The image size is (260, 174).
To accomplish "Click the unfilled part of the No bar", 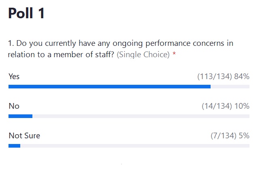I will click(141, 116).
